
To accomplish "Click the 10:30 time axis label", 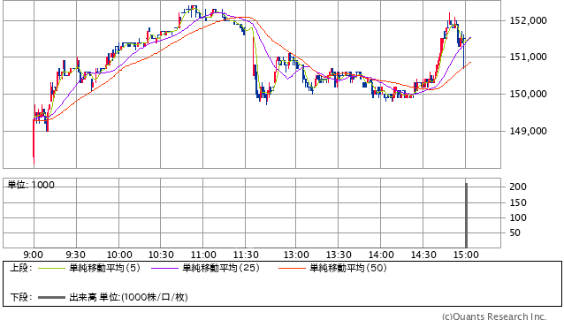I will coord(161,255).
